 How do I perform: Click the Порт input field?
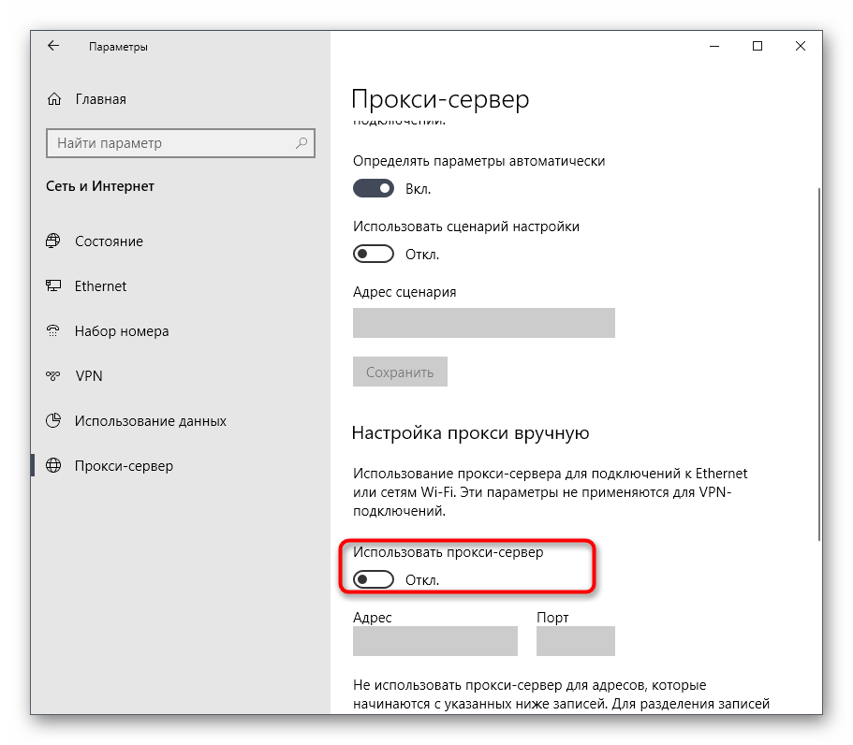[575, 641]
